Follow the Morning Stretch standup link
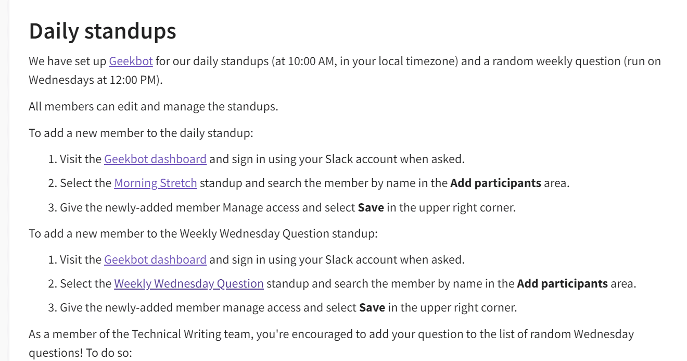This screenshot has width=687, height=361. (x=156, y=183)
